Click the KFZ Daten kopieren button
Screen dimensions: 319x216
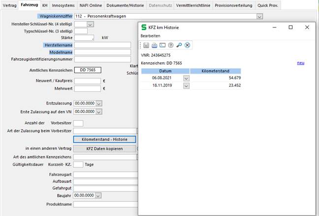pyautogui.click(x=104, y=148)
